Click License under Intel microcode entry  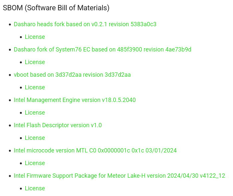point(35,163)
